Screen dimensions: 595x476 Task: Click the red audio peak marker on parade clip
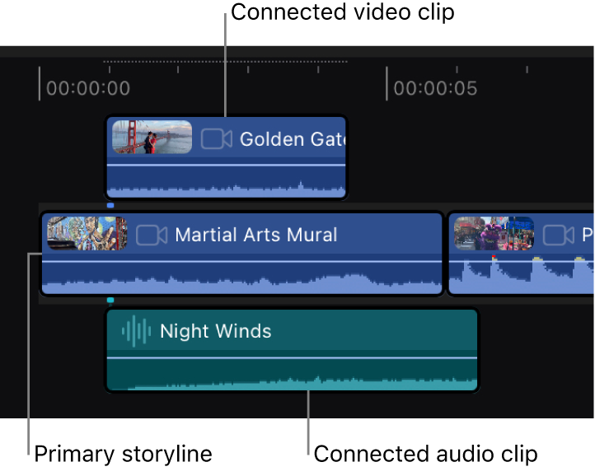(494, 258)
